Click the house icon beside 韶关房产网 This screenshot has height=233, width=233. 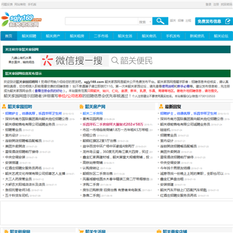pyautogui.click(x=82, y=107)
